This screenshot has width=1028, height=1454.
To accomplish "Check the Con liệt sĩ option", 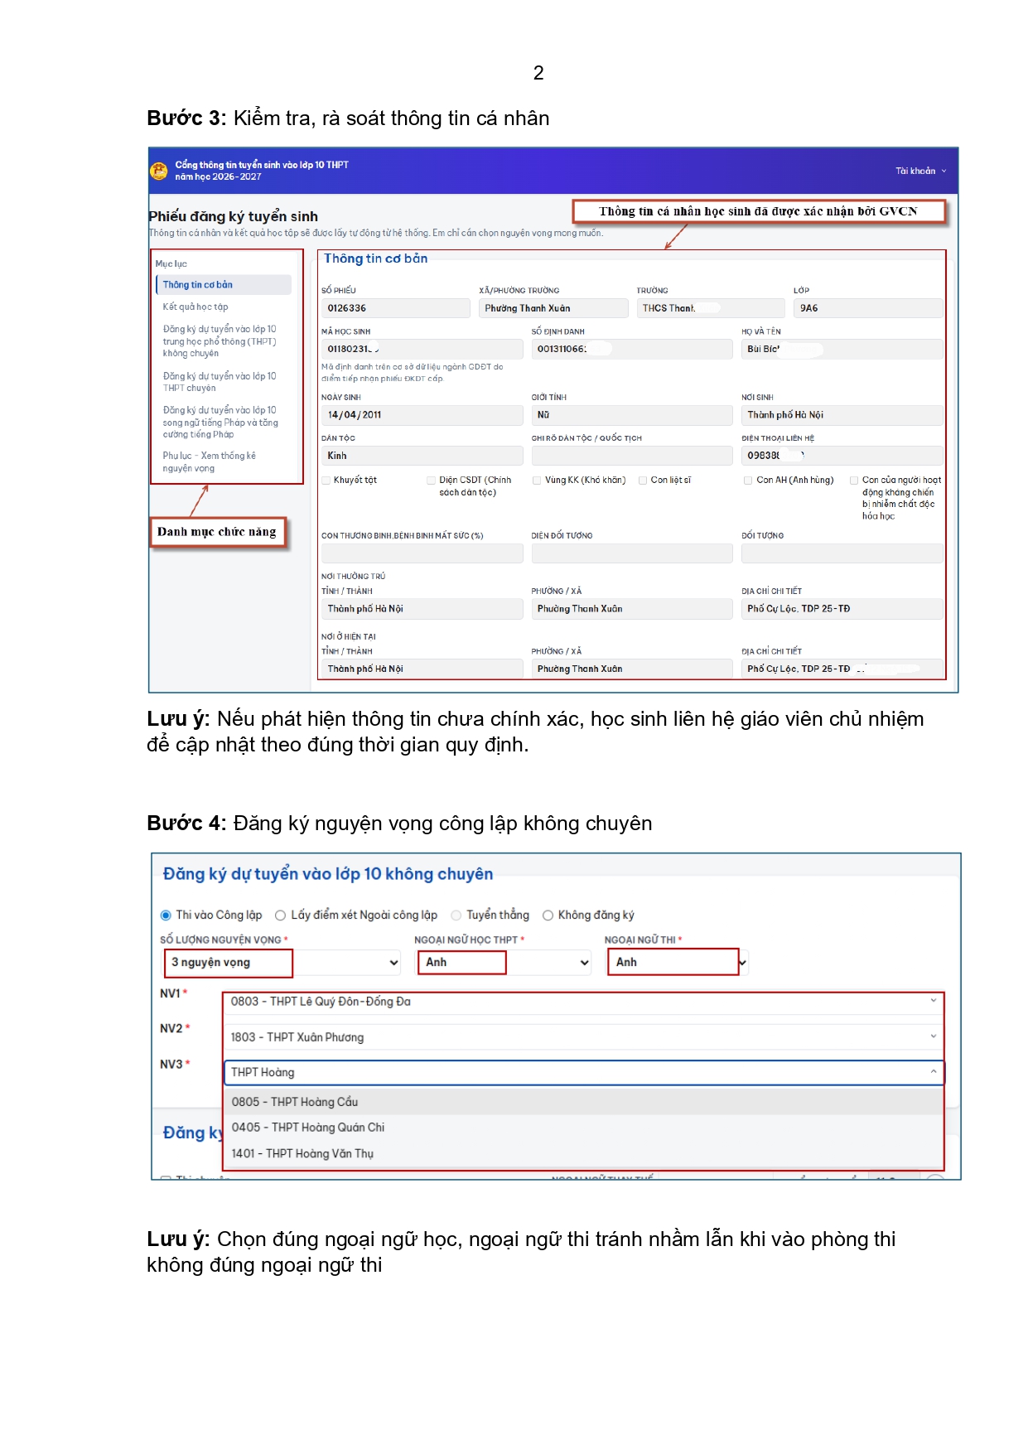I will [643, 481].
